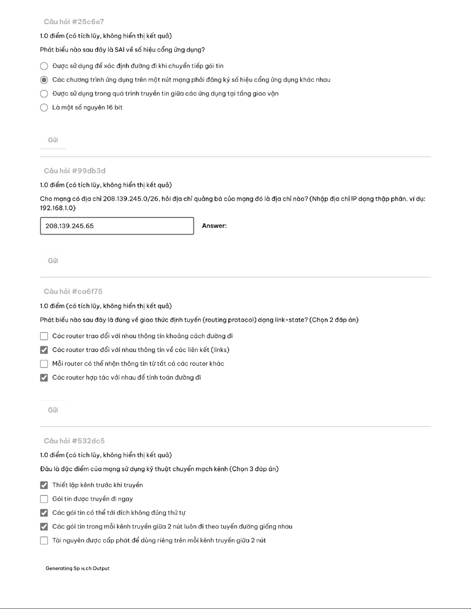Screen dimensions: 471x609
Task: Select radio 'Được sử dụng để xác định đường đi'
Action: tap(44, 66)
